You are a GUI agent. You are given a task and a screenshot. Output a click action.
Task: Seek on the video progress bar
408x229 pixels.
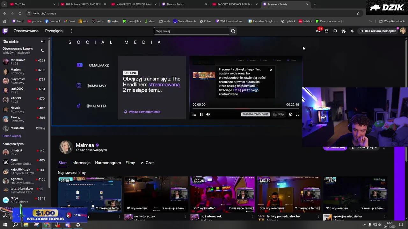click(x=246, y=109)
